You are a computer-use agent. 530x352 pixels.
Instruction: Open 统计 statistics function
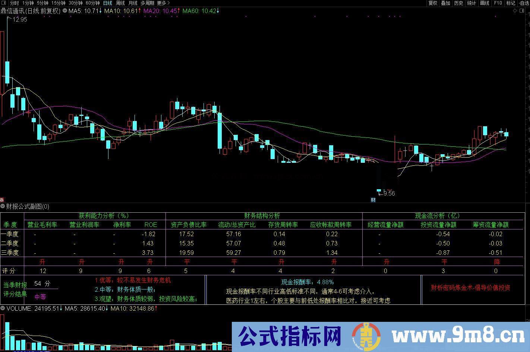click(471, 3)
